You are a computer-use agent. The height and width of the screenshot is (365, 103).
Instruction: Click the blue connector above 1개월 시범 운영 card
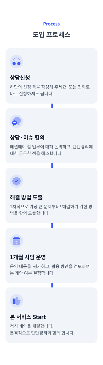[52, 225]
